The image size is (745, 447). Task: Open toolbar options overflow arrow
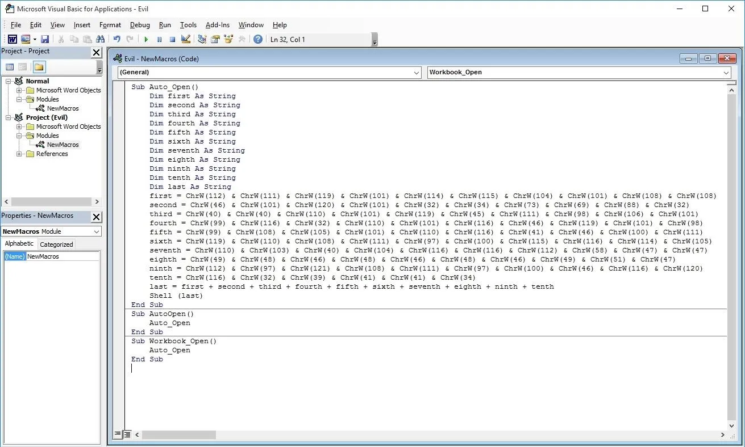(374, 41)
